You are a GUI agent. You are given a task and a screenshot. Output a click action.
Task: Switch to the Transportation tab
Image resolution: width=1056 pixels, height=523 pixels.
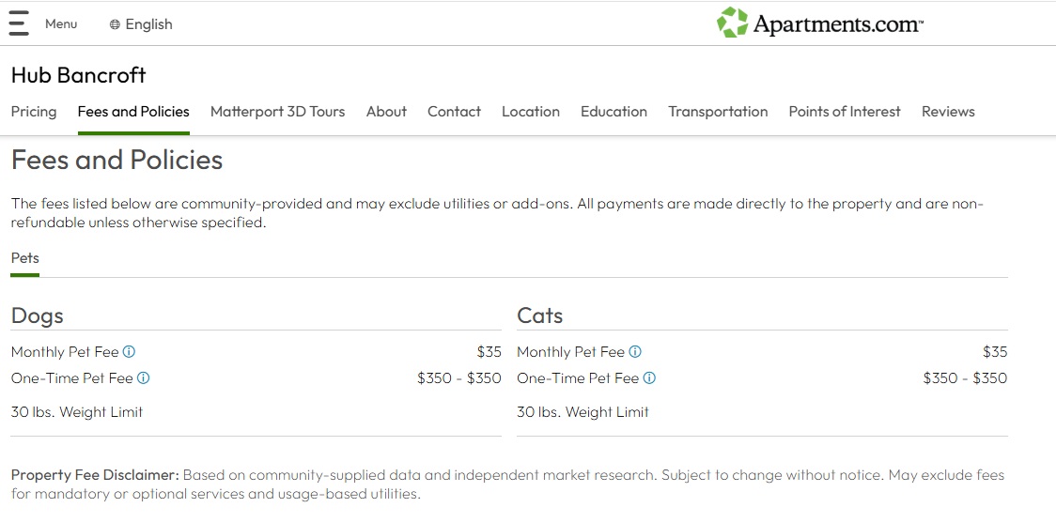(x=718, y=112)
